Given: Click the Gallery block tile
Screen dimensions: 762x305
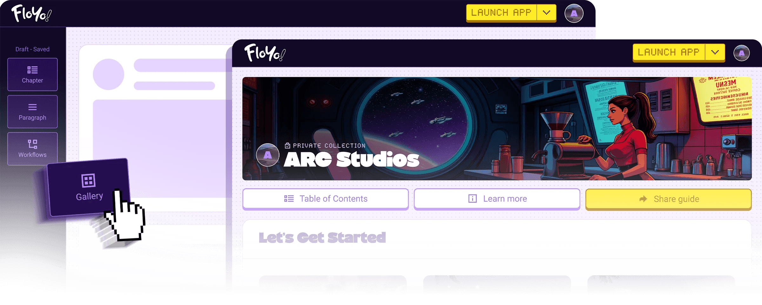Looking at the screenshot, I should [89, 187].
